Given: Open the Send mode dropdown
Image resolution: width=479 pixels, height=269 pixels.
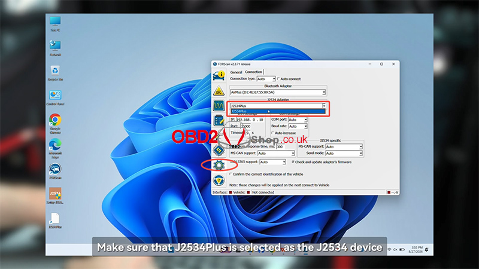Looking at the screenshot, I should (x=344, y=154).
